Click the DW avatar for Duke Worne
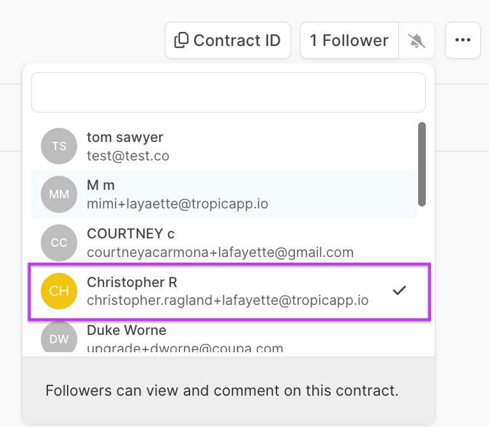This screenshot has height=427, width=489. (59, 339)
